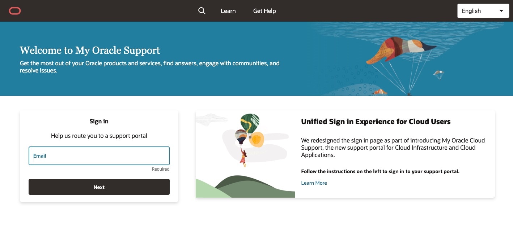Open search with the magnifying glass icon
Image resolution: width=513 pixels, height=228 pixels.
(x=202, y=11)
